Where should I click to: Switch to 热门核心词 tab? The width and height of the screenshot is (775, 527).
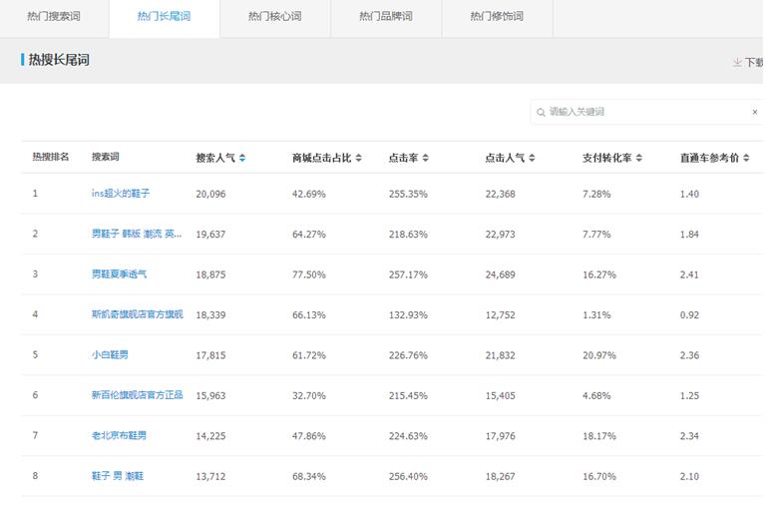(274, 17)
